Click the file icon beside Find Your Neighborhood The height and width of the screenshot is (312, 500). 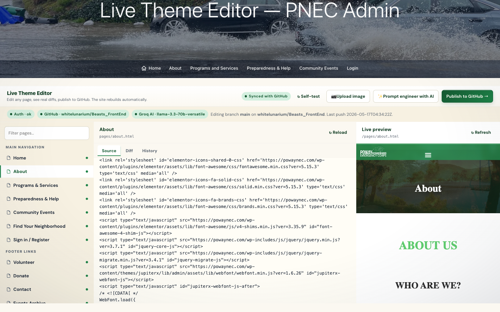point(9,226)
